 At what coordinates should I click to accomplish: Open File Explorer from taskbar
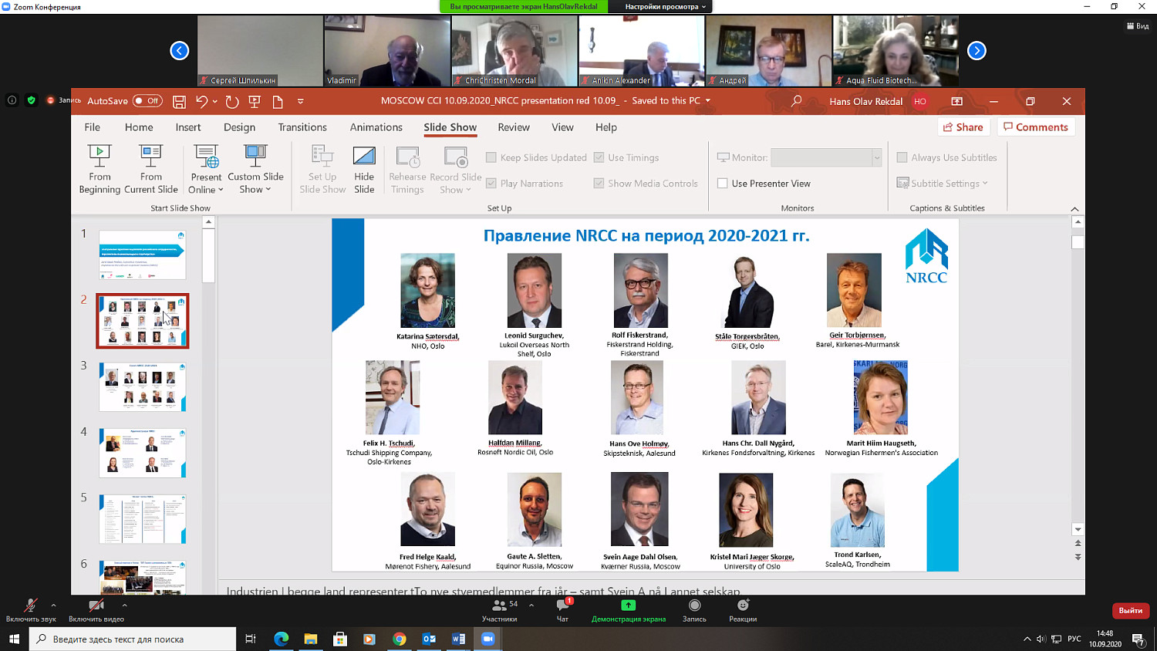point(311,639)
